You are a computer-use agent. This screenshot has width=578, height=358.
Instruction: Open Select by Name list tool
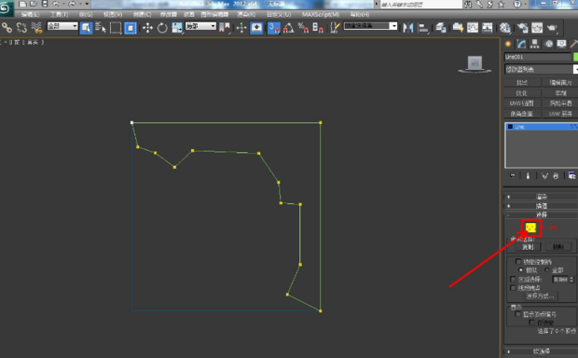coord(101,28)
